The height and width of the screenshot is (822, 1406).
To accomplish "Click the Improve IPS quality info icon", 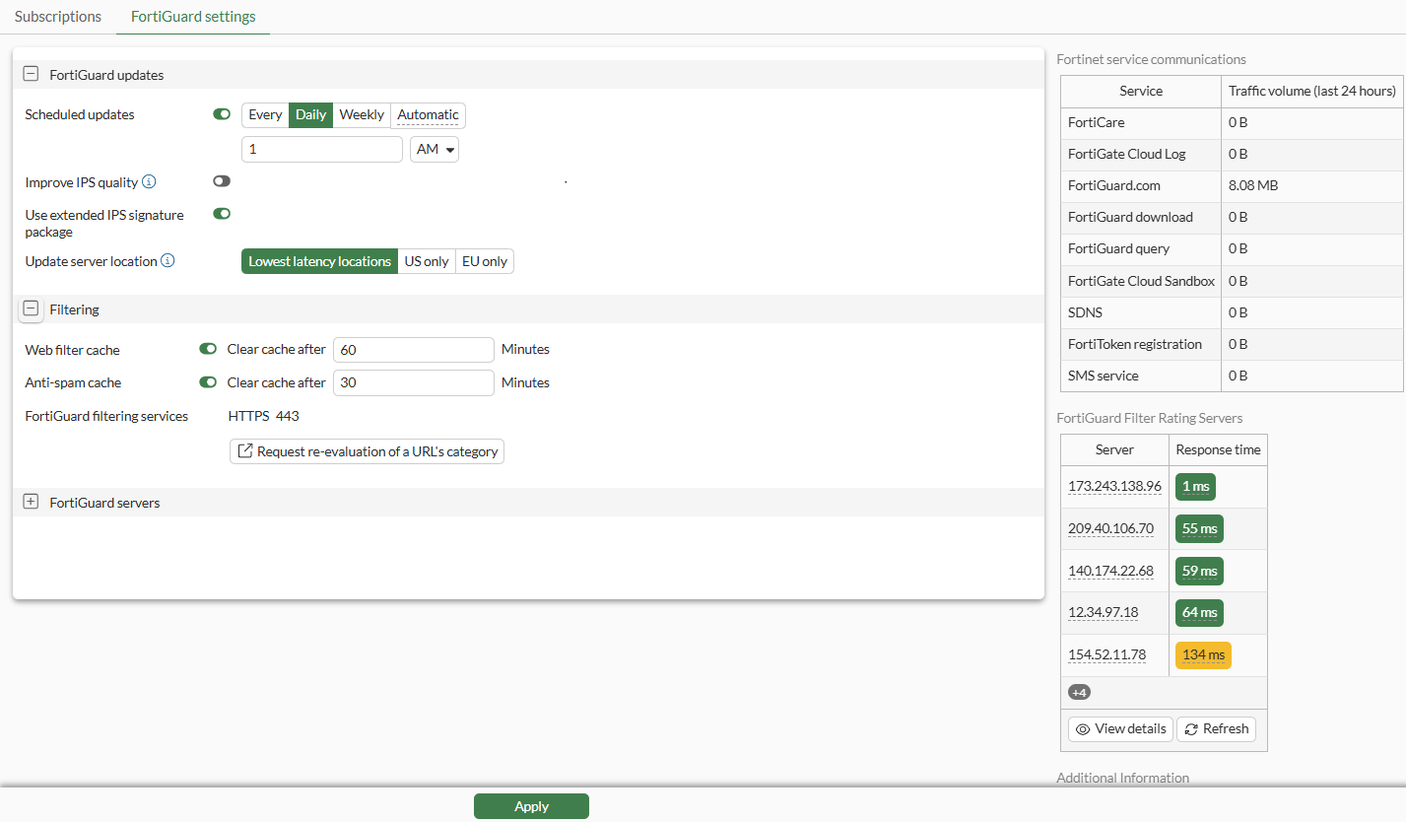I will [x=149, y=182].
